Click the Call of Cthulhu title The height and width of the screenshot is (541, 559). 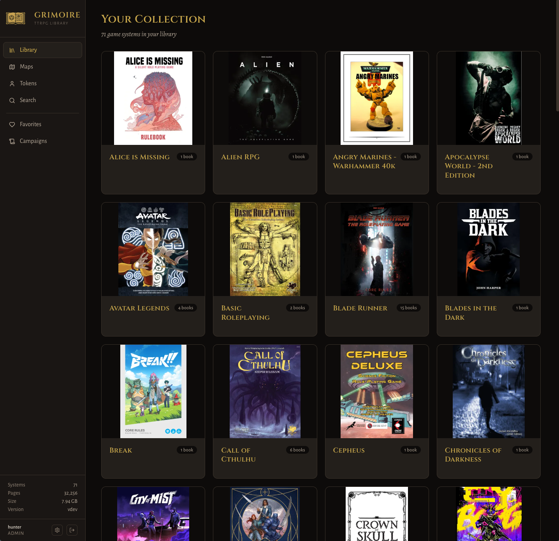(x=238, y=455)
